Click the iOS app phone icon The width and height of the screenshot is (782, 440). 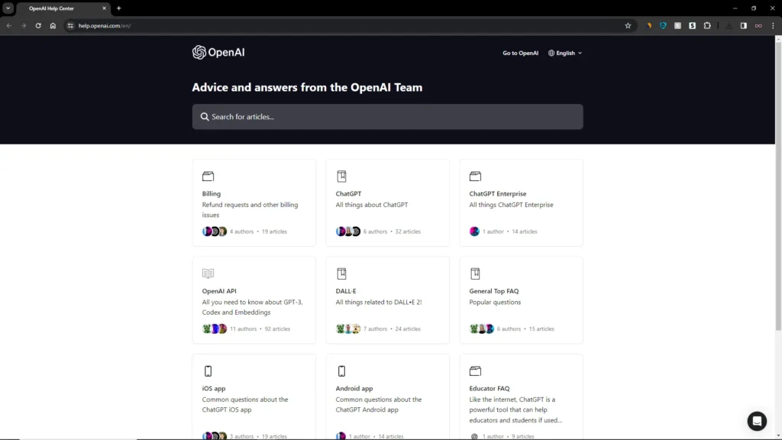coord(208,371)
